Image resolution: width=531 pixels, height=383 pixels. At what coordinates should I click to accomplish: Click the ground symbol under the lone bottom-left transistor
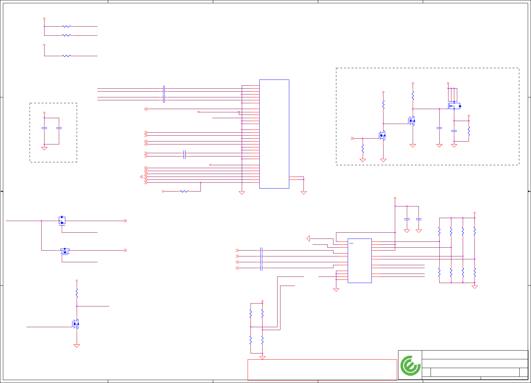(77, 346)
